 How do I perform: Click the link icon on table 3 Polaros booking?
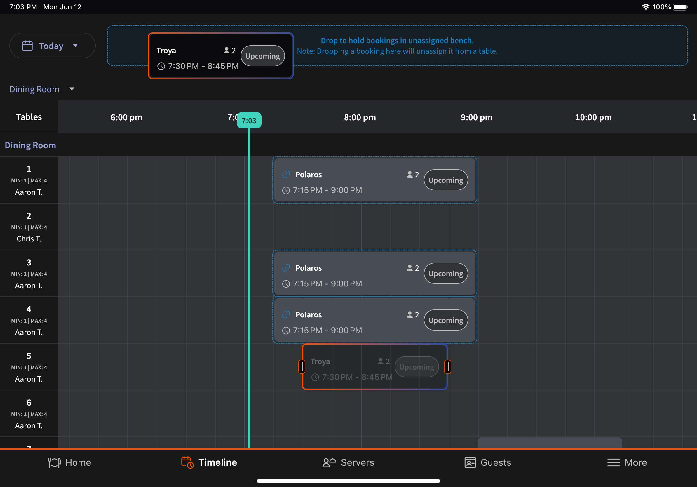[x=286, y=268]
